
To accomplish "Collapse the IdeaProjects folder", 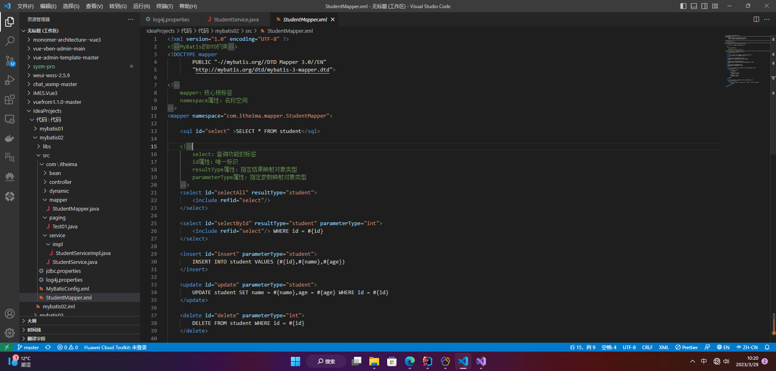I will (x=47, y=111).
